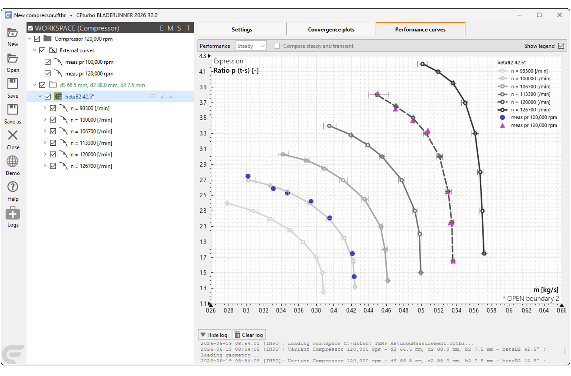Toggle meas pr 100,000 rpm checkbox

click(x=48, y=62)
